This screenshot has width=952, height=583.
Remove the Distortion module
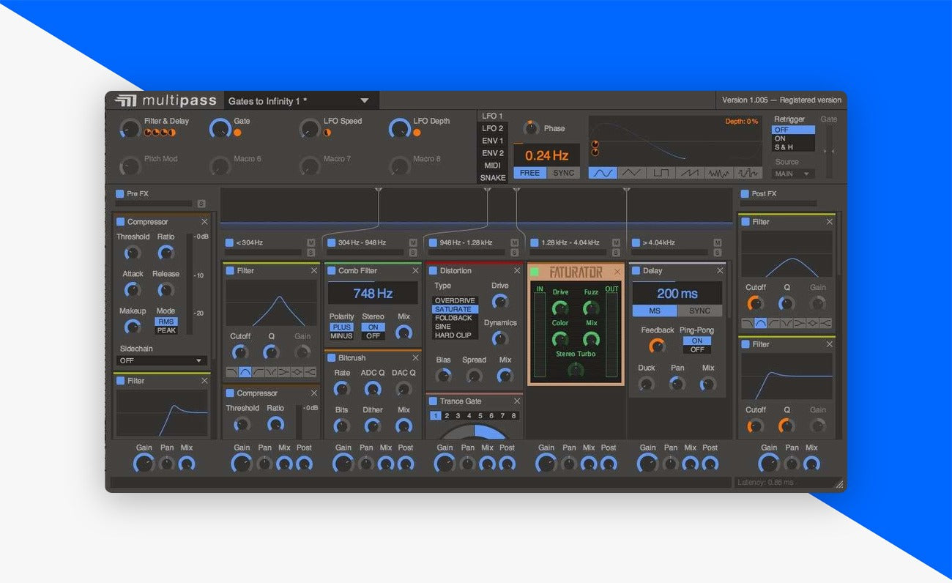(517, 271)
